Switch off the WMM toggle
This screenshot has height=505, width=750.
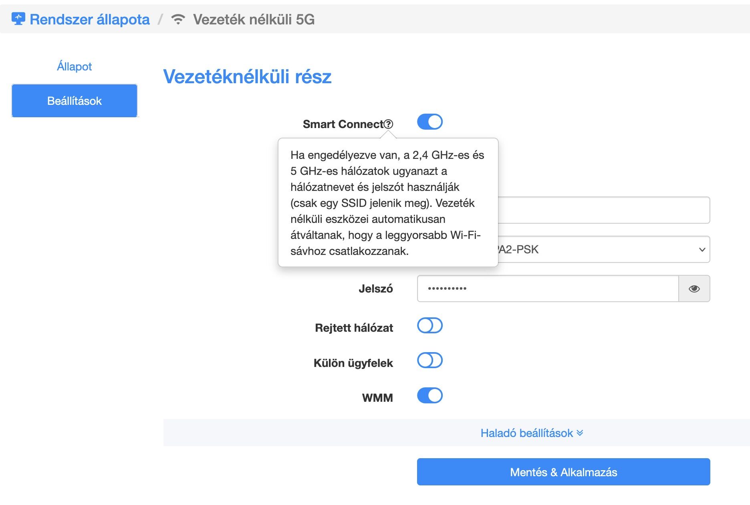click(x=429, y=396)
